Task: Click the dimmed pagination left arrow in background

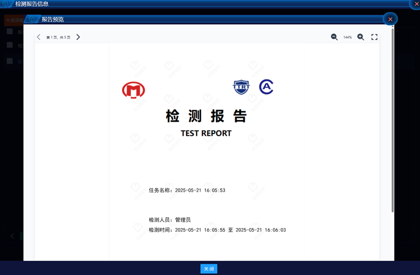Action: [x=12, y=235]
